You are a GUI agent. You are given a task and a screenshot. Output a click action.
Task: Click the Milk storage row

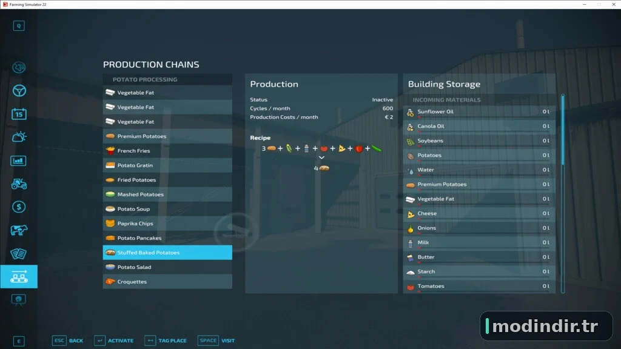[x=479, y=242]
